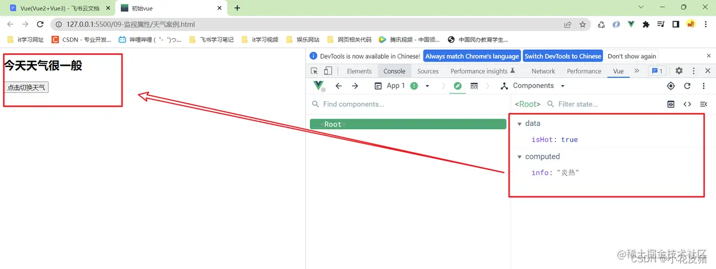This screenshot has width=716, height=269.
Task: Switch to the Elements tab
Action: pos(359,71)
